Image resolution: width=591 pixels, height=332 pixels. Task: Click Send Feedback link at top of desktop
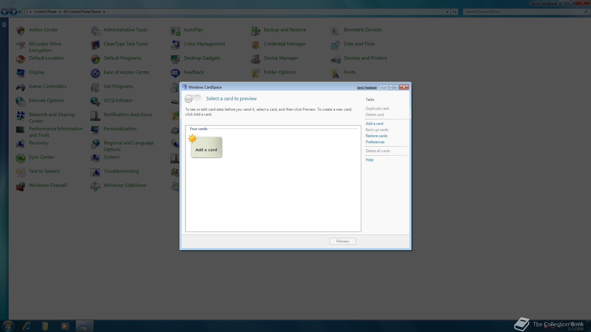click(544, 3)
